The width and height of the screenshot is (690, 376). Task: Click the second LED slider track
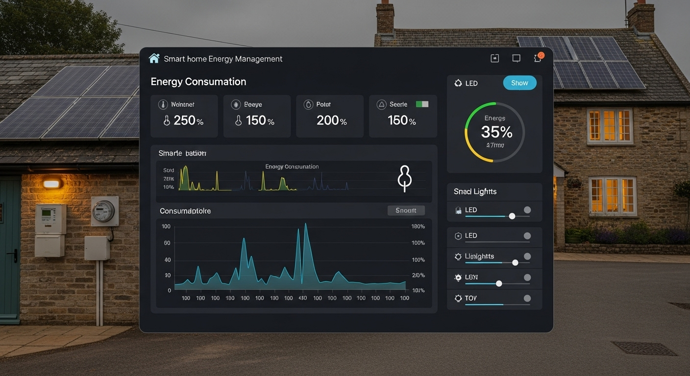coord(497,242)
